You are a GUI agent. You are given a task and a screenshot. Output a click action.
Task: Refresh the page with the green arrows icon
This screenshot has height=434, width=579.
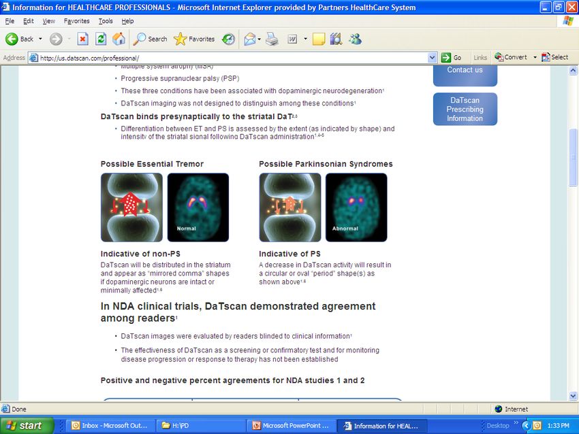point(101,39)
